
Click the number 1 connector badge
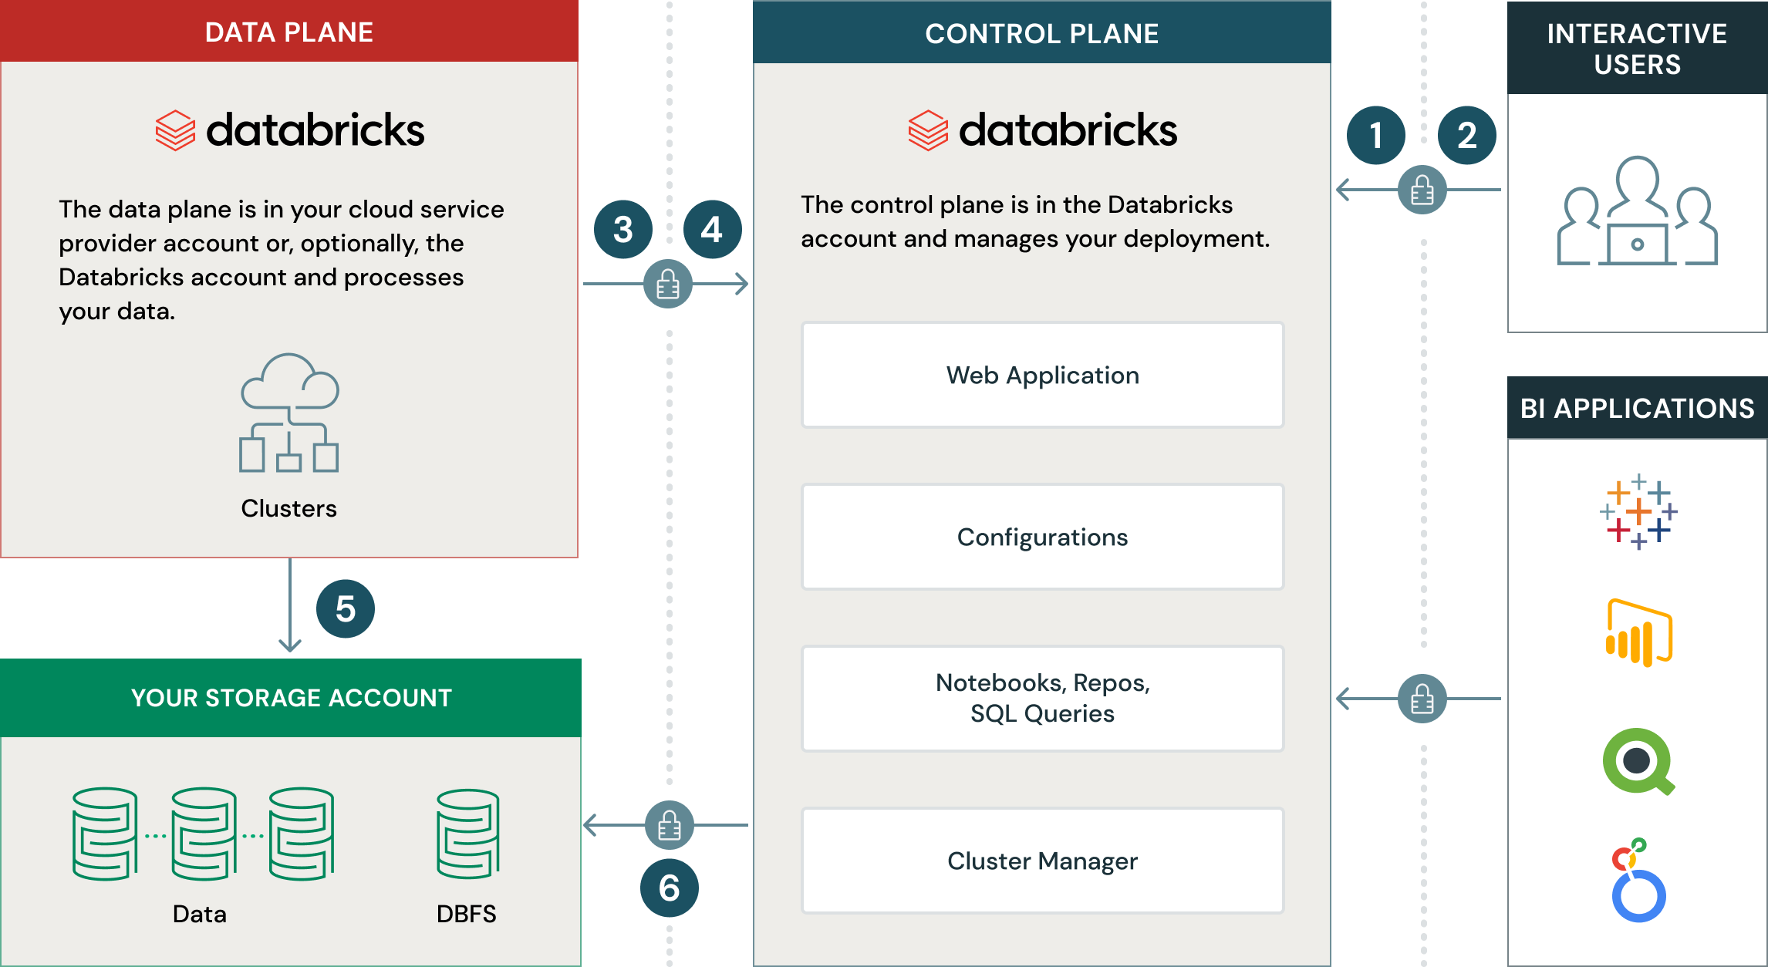click(x=1376, y=136)
